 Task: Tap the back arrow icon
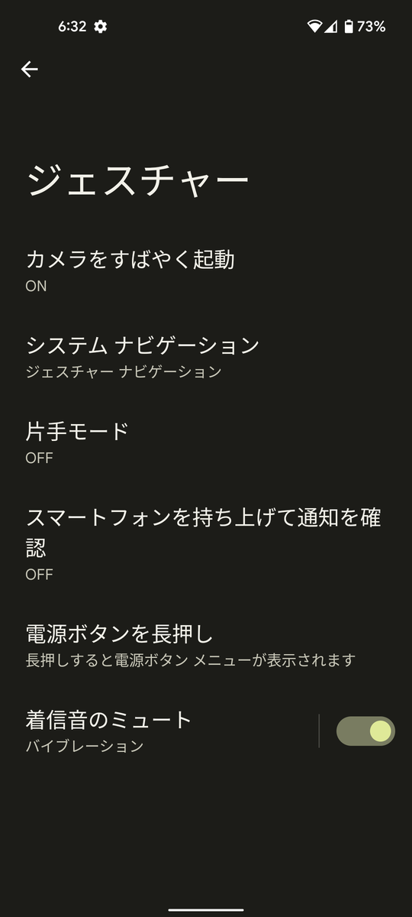coord(29,70)
